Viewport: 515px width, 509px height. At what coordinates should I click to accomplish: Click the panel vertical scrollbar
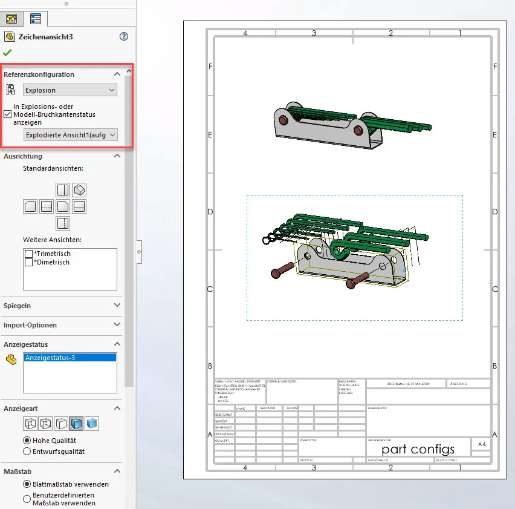click(x=129, y=230)
